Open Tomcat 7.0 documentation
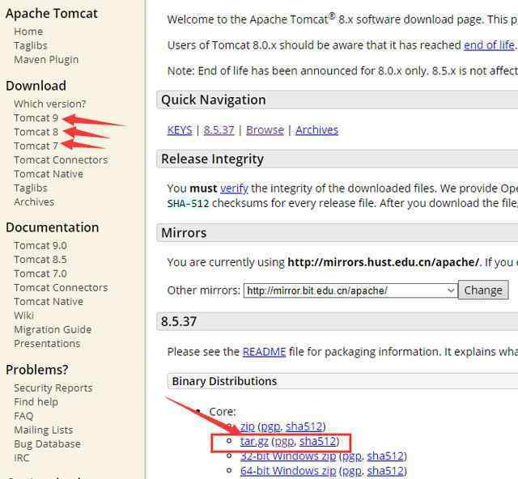Viewport: 518px width, 479px height. pyautogui.click(x=40, y=273)
